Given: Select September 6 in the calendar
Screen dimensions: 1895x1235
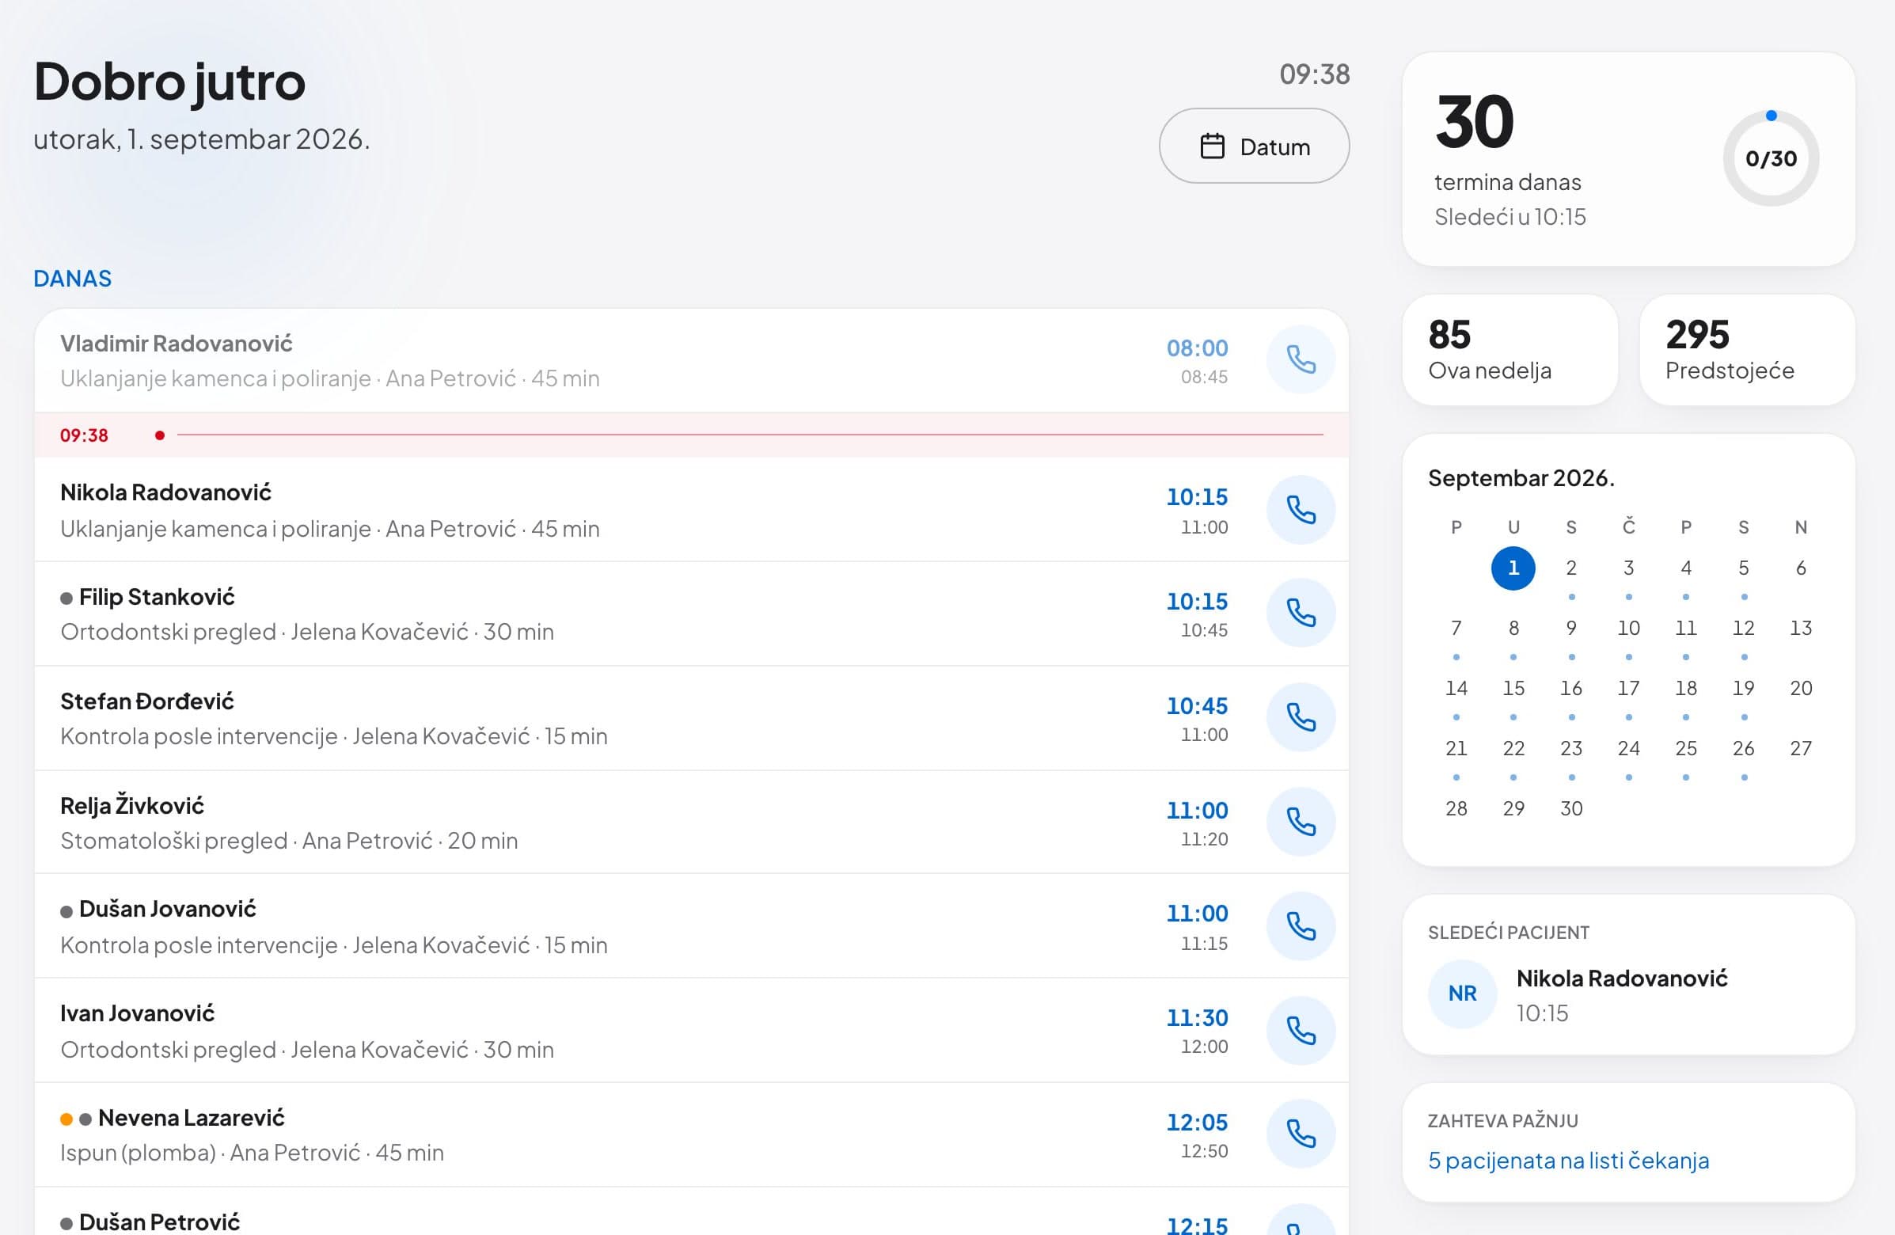Looking at the screenshot, I should [1800, 568].
